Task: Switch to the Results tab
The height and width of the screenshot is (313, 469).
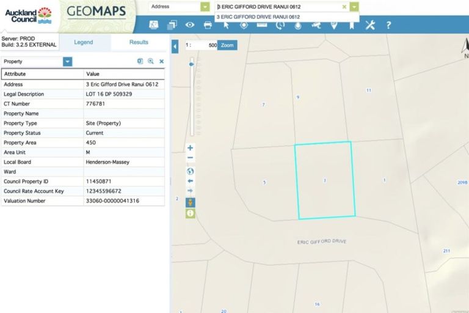Action: coord(139,42)
